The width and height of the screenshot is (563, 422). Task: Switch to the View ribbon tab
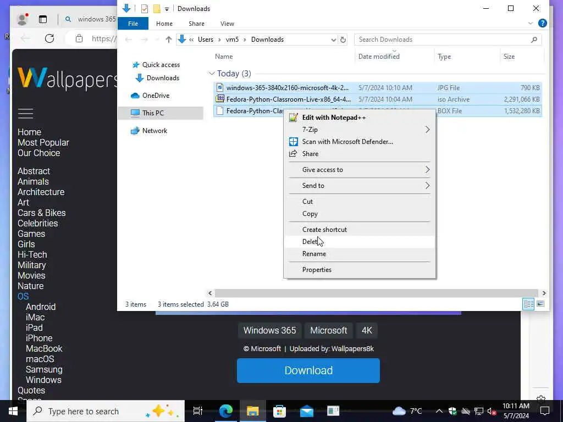coord(227,24)
